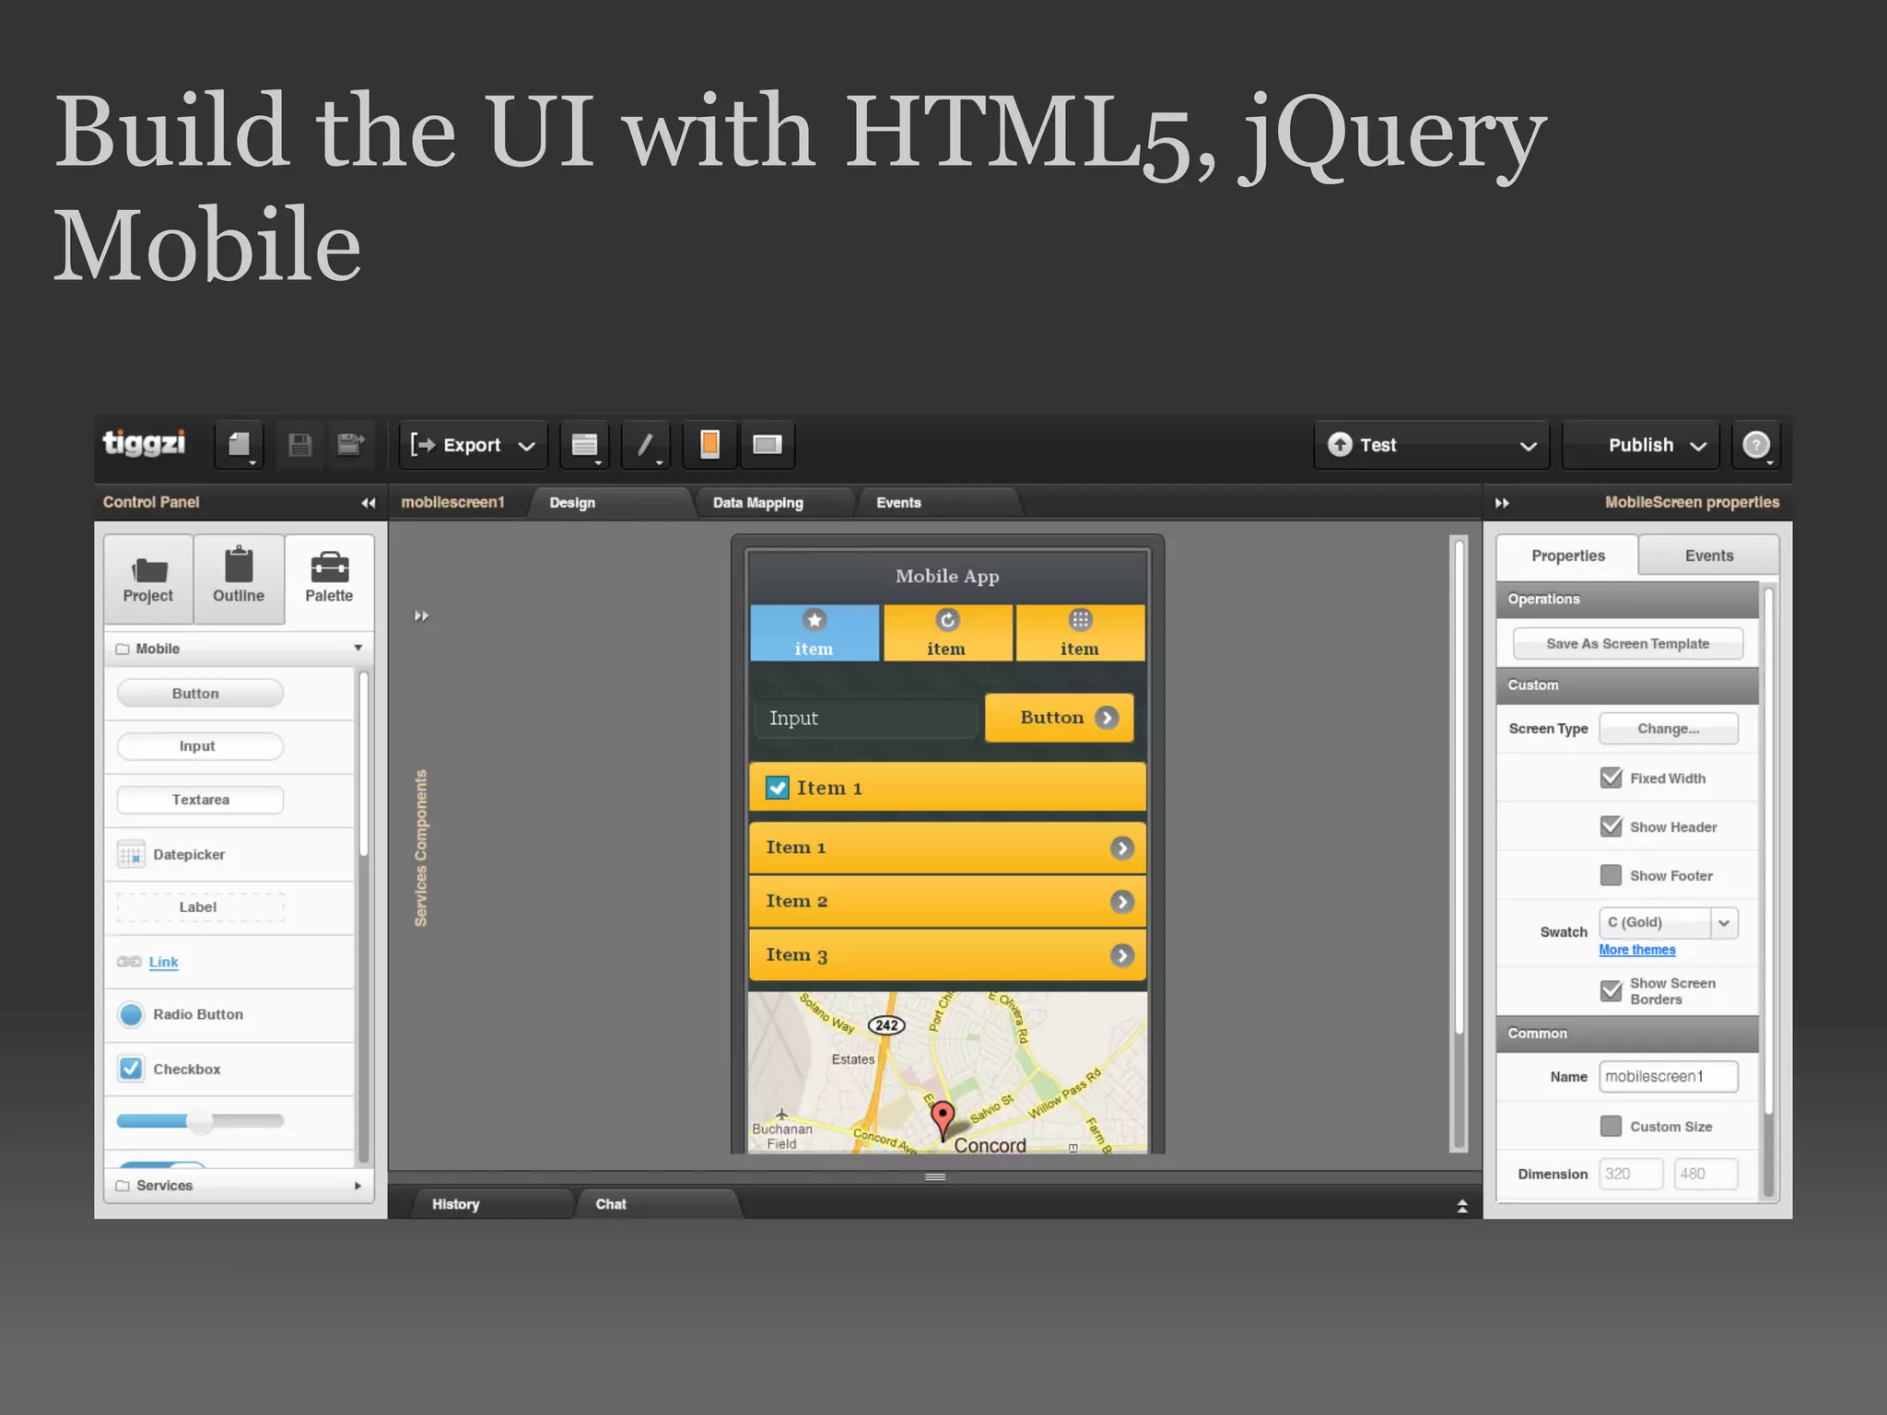Switch to Events tab in properties panel

1709,555
